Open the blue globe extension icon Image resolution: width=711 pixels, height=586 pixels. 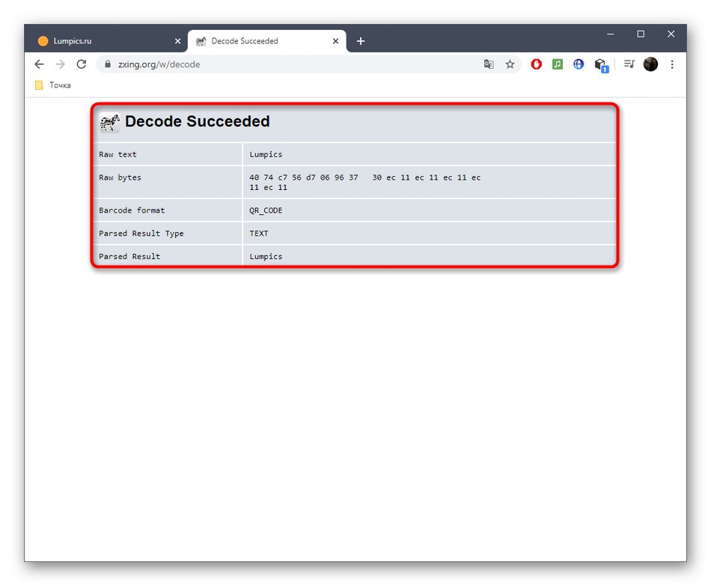click(579, 64)
